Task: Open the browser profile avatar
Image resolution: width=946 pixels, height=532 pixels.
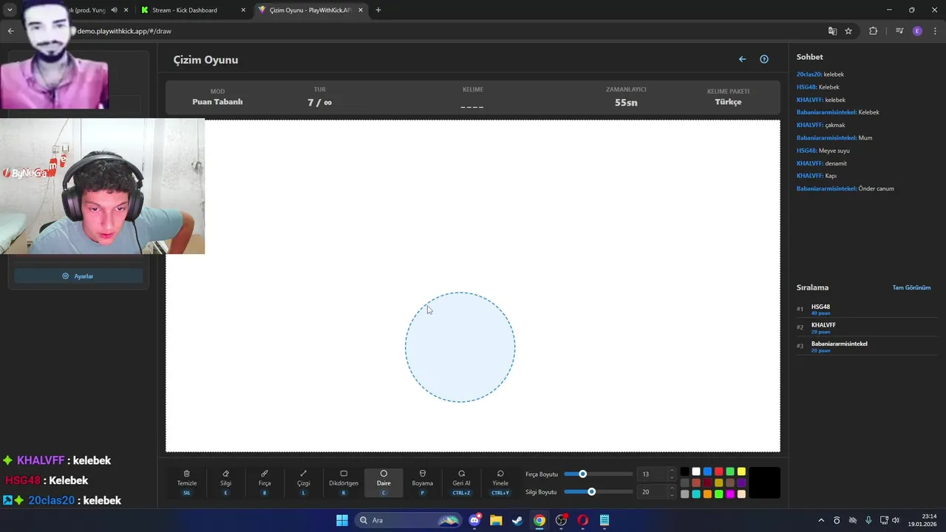Action: pyautogui.click(x=917, y=31)
